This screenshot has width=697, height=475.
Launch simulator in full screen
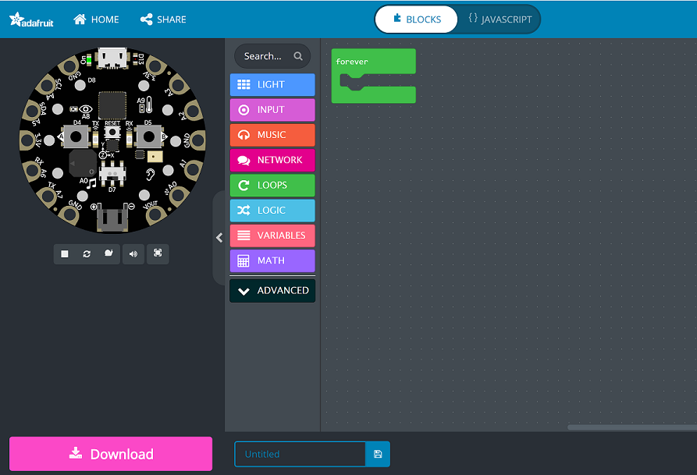coord(158,253)
